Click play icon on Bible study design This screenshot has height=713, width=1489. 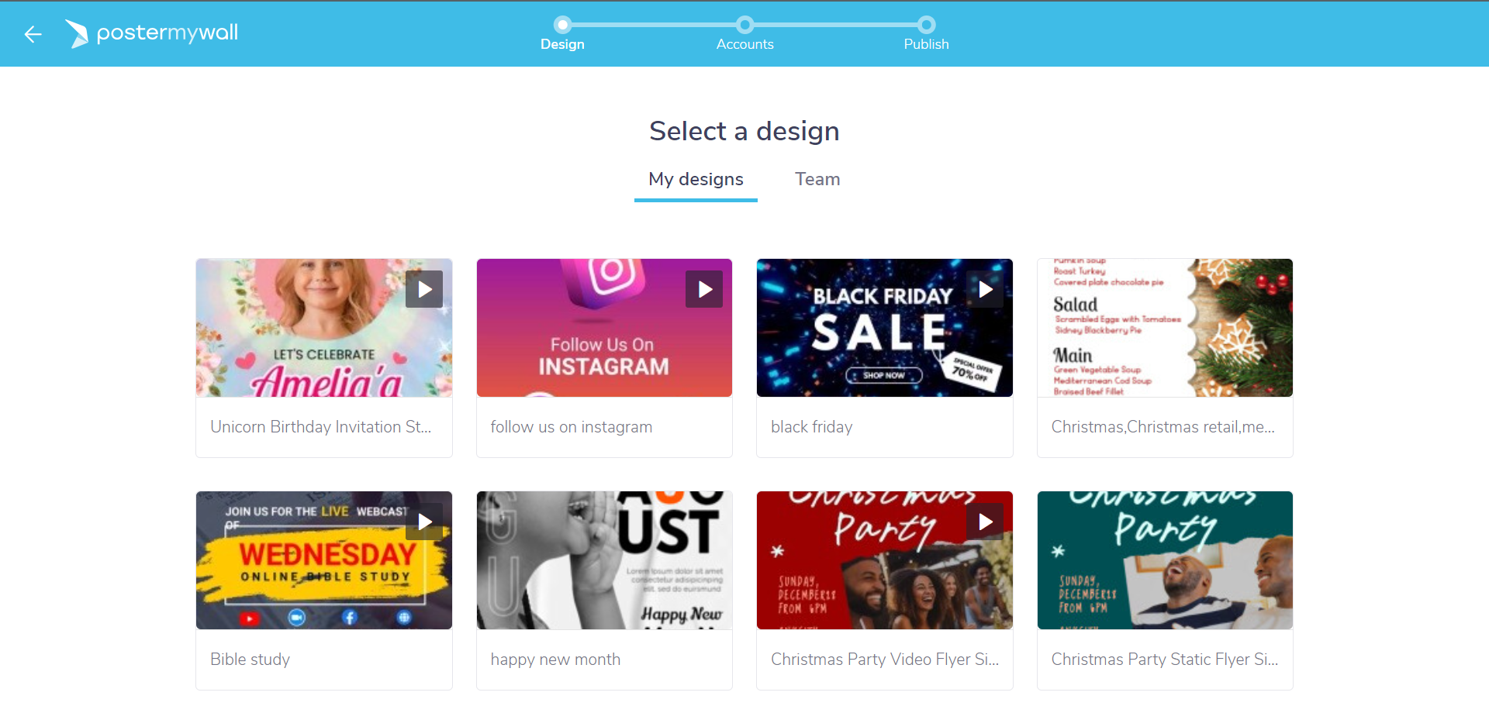[x=424, y=522]
